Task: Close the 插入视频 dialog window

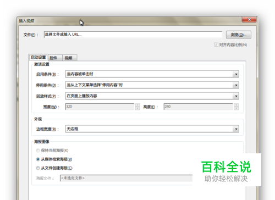Action: click(249, 19)
